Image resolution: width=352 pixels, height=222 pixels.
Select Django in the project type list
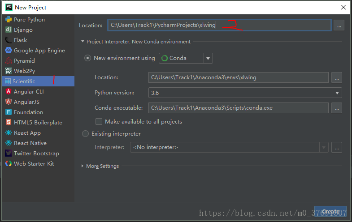click(x=38, y=30)
